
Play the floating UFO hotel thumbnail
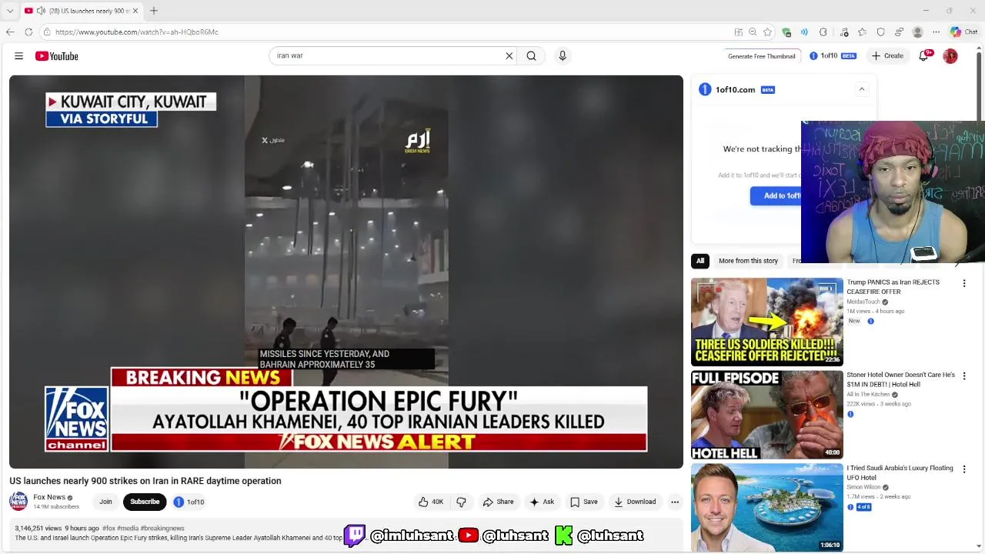(x=767, y=508)
